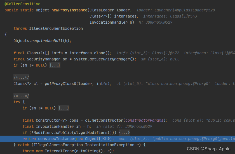Click 'new Object[]{h}' expression
This screenshot has width=235, height=154.
point(93,139)
